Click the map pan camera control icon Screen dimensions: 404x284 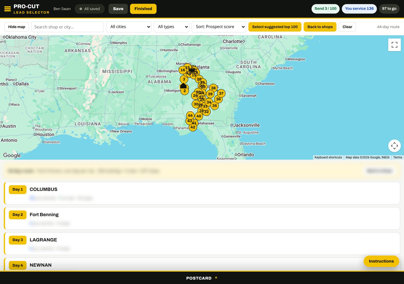tap(394, 146)
